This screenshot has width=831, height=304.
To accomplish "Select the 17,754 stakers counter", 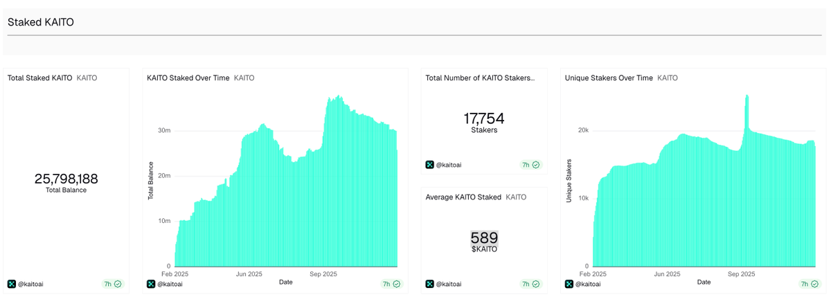I will (x=483, y=118).
